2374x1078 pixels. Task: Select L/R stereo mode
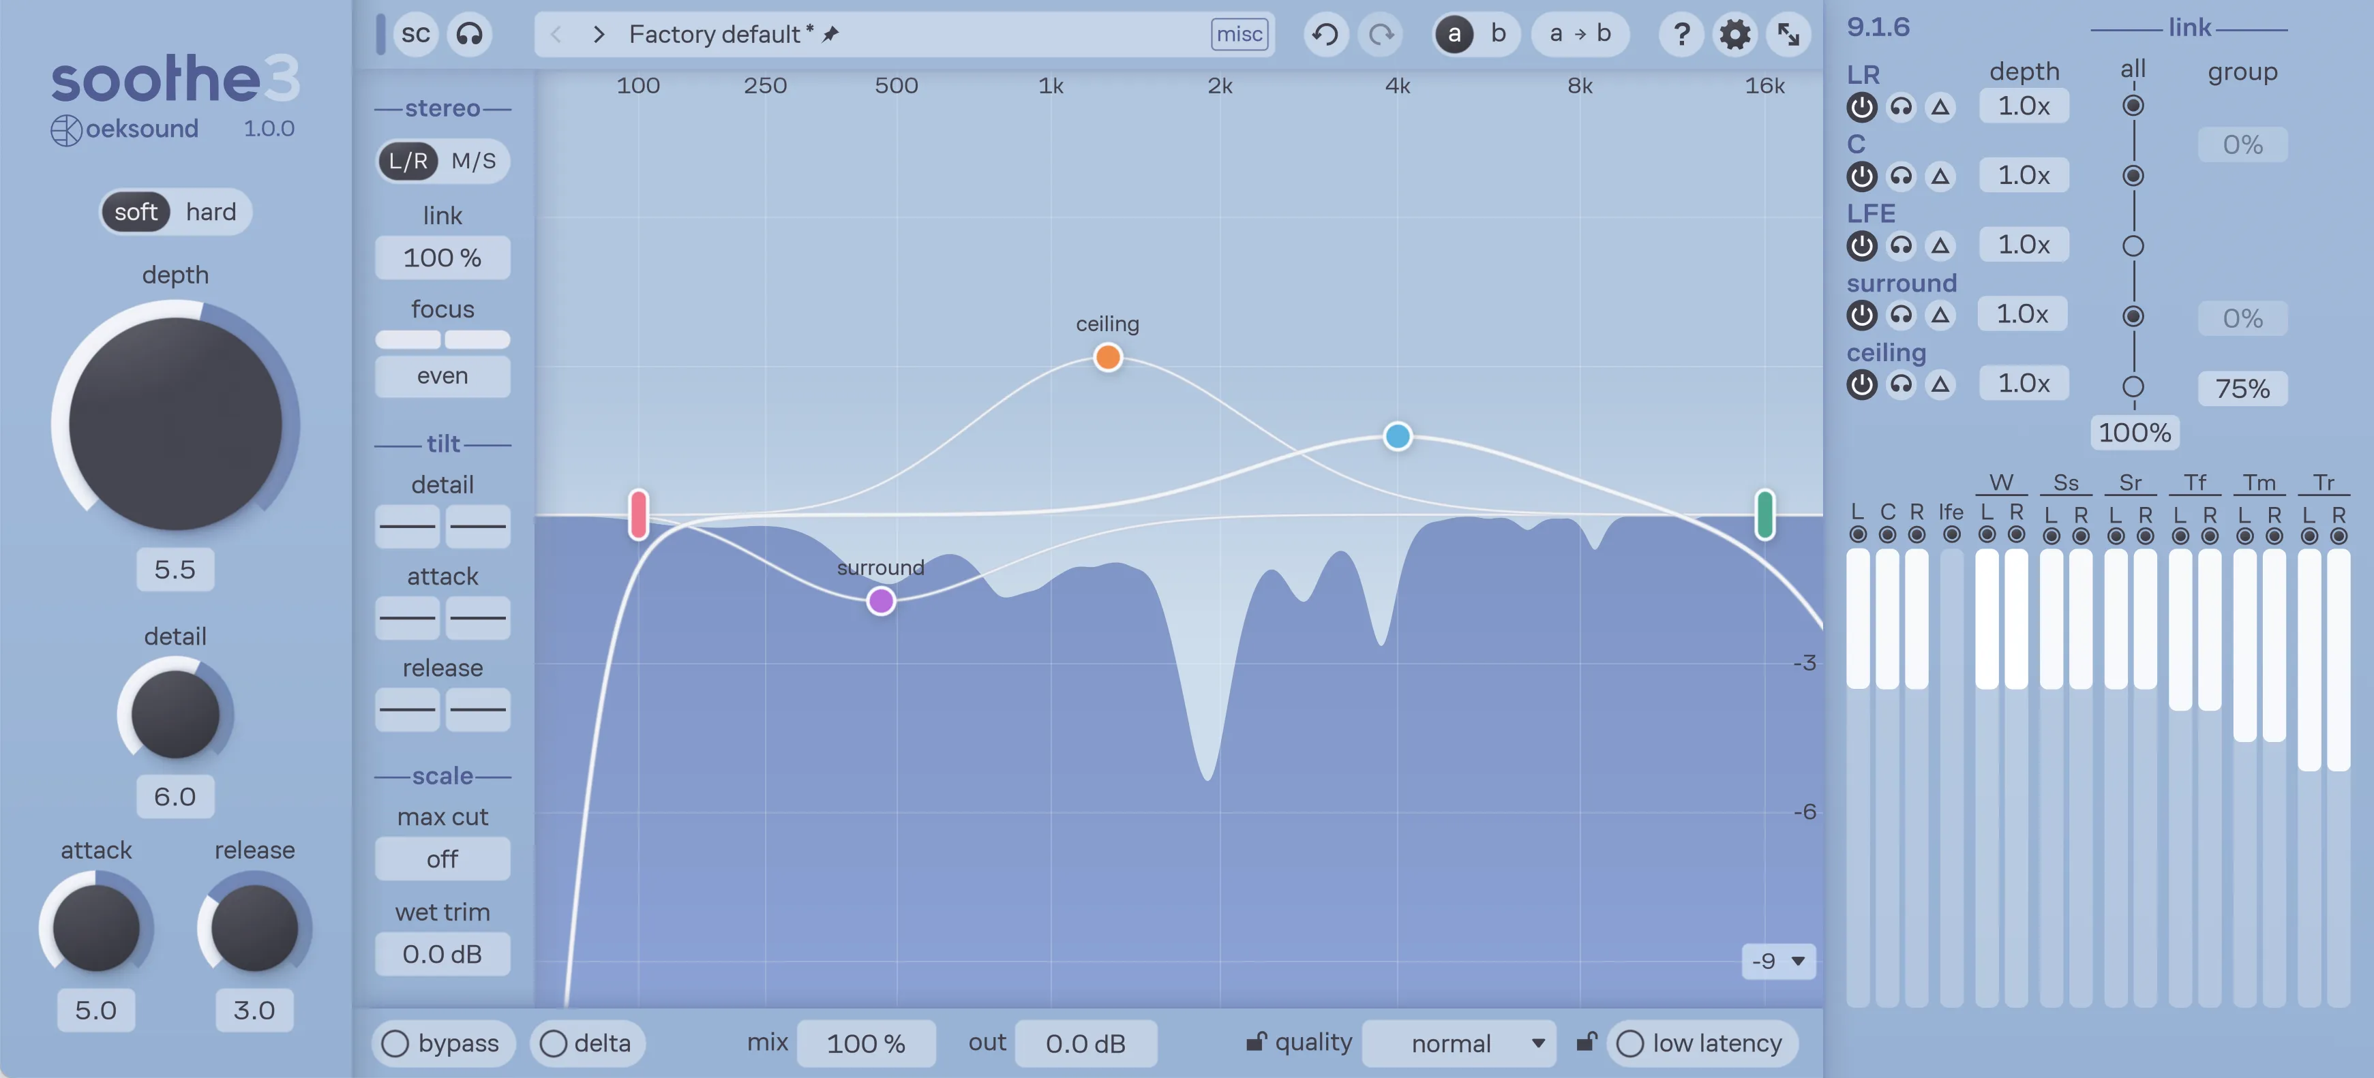(x=408, y=161)
